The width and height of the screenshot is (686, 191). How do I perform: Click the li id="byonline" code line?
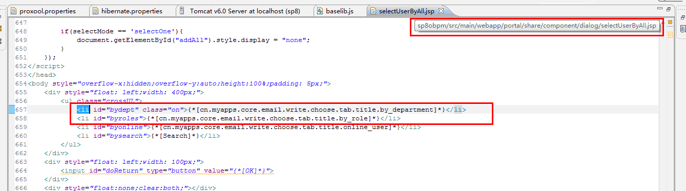pyautogui.click(x=249, y=127)
